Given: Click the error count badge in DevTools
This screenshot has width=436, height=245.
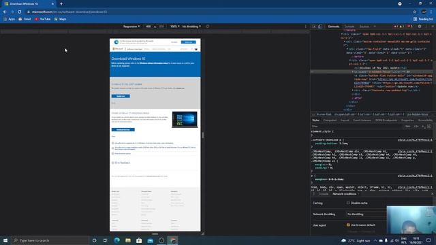Looking at the screenshot, I should click(x=396, y=27).
